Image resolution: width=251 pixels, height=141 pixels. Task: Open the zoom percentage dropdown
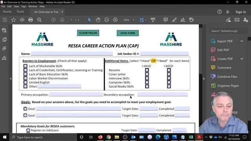coord(133,20)
